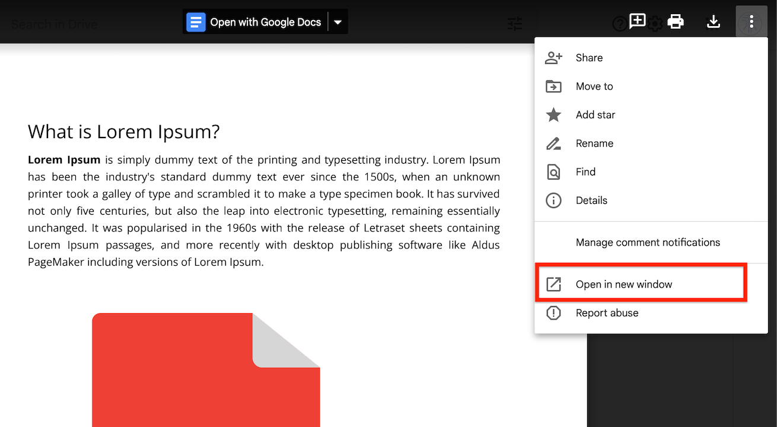777x427 pixels.
Task: Select Rename from the menu
Action: (x=594, y=143)
